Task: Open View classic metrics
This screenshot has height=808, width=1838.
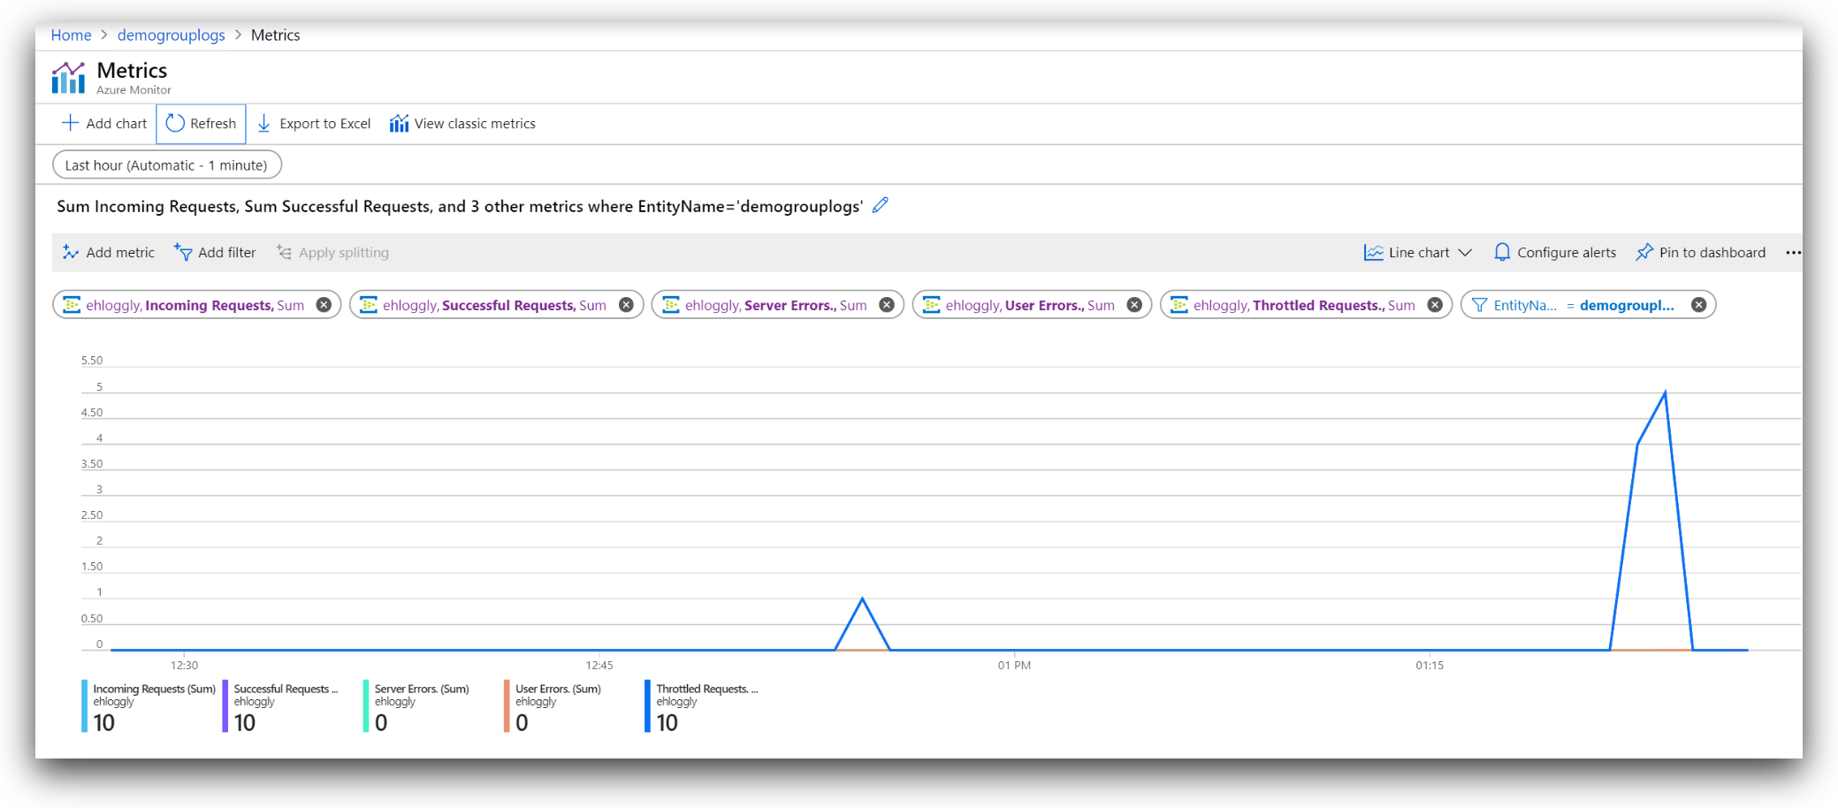Action: [462, 124]
